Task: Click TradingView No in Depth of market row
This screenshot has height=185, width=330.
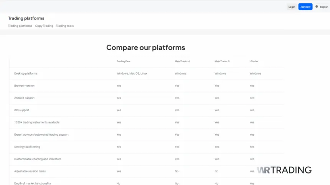Action: (118, 183)
